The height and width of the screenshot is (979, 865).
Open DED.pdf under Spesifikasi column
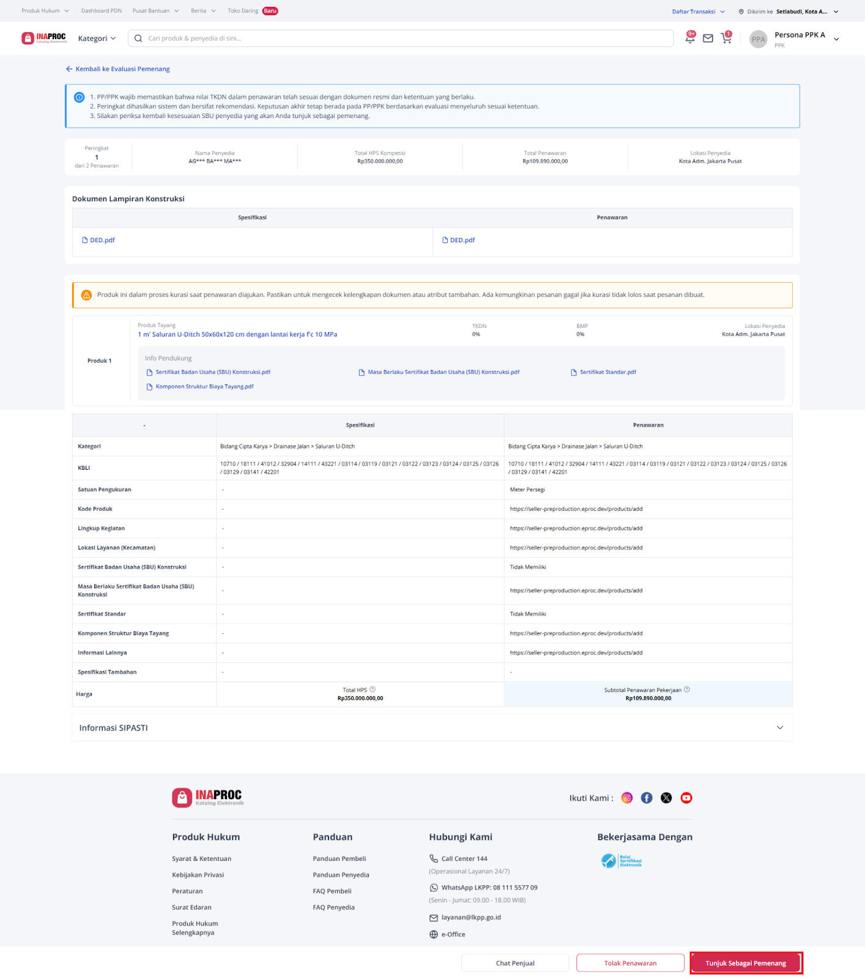pyautogui.click(x=98, y=240)
